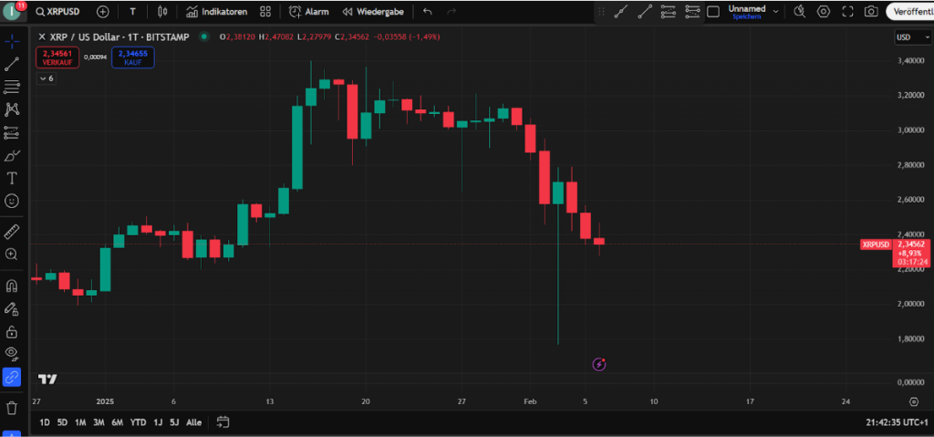This screenshot has height=437, width=934.
Task: Click the XRPUSD symbol search field
Action: 57,11
